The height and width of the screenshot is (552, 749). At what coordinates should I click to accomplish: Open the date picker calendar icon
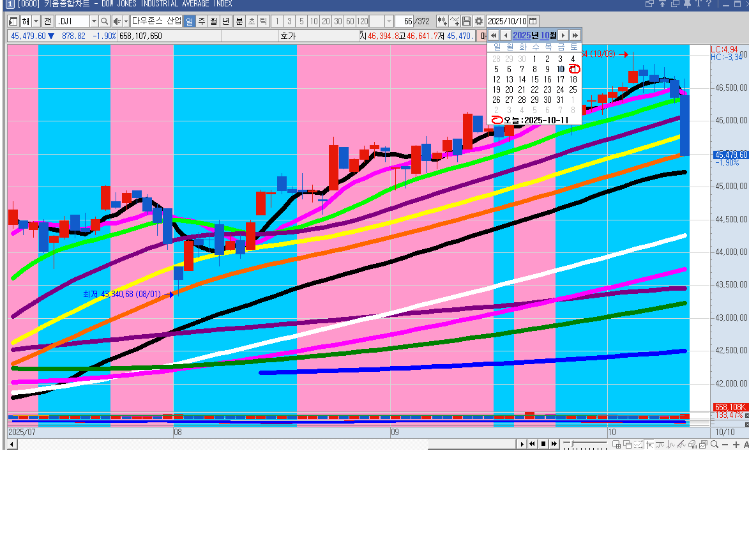click(533, 22)
